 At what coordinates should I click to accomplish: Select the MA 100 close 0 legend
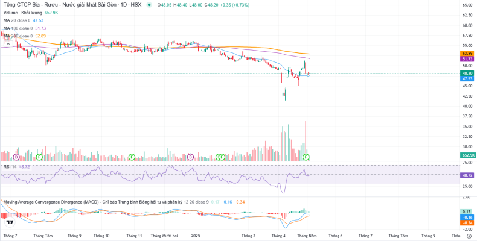click(x=18, y=28)
